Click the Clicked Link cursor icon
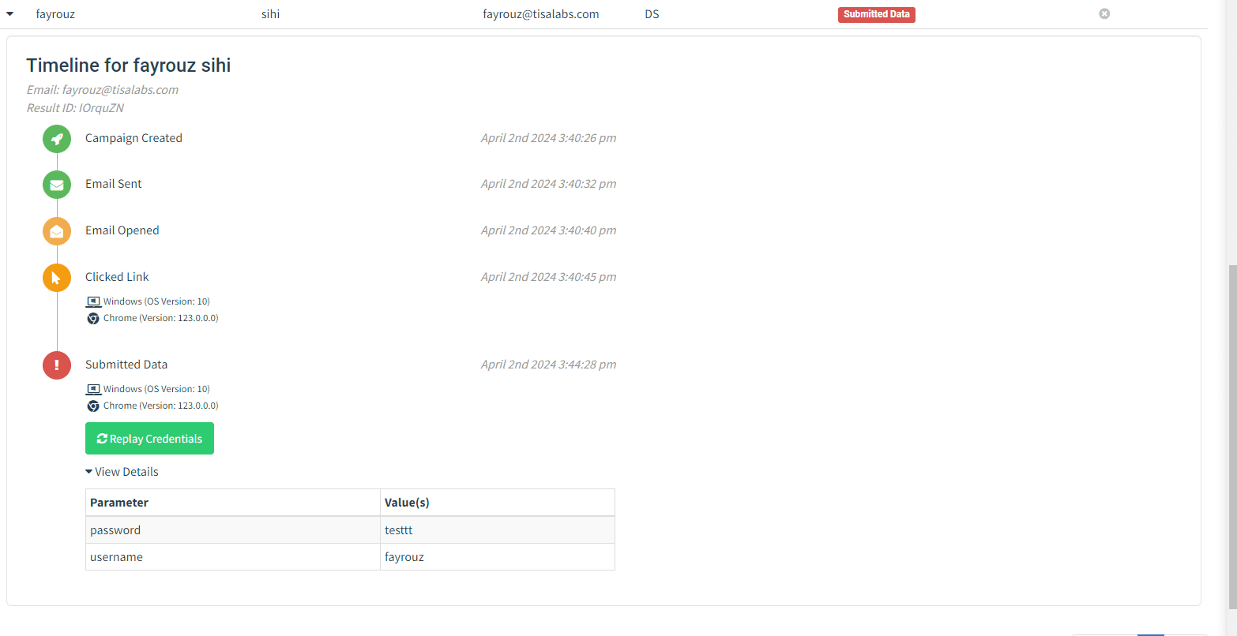1237x636 pixels. point(56,277)
